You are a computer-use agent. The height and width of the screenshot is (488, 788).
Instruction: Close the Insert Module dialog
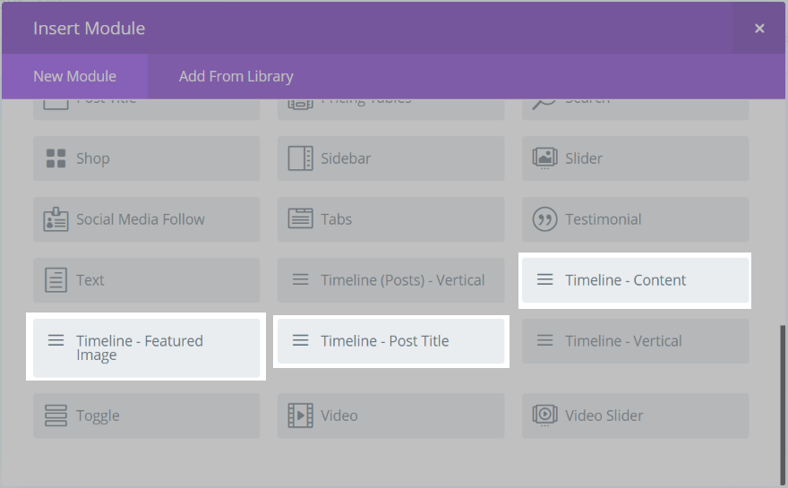coord(759,29)
